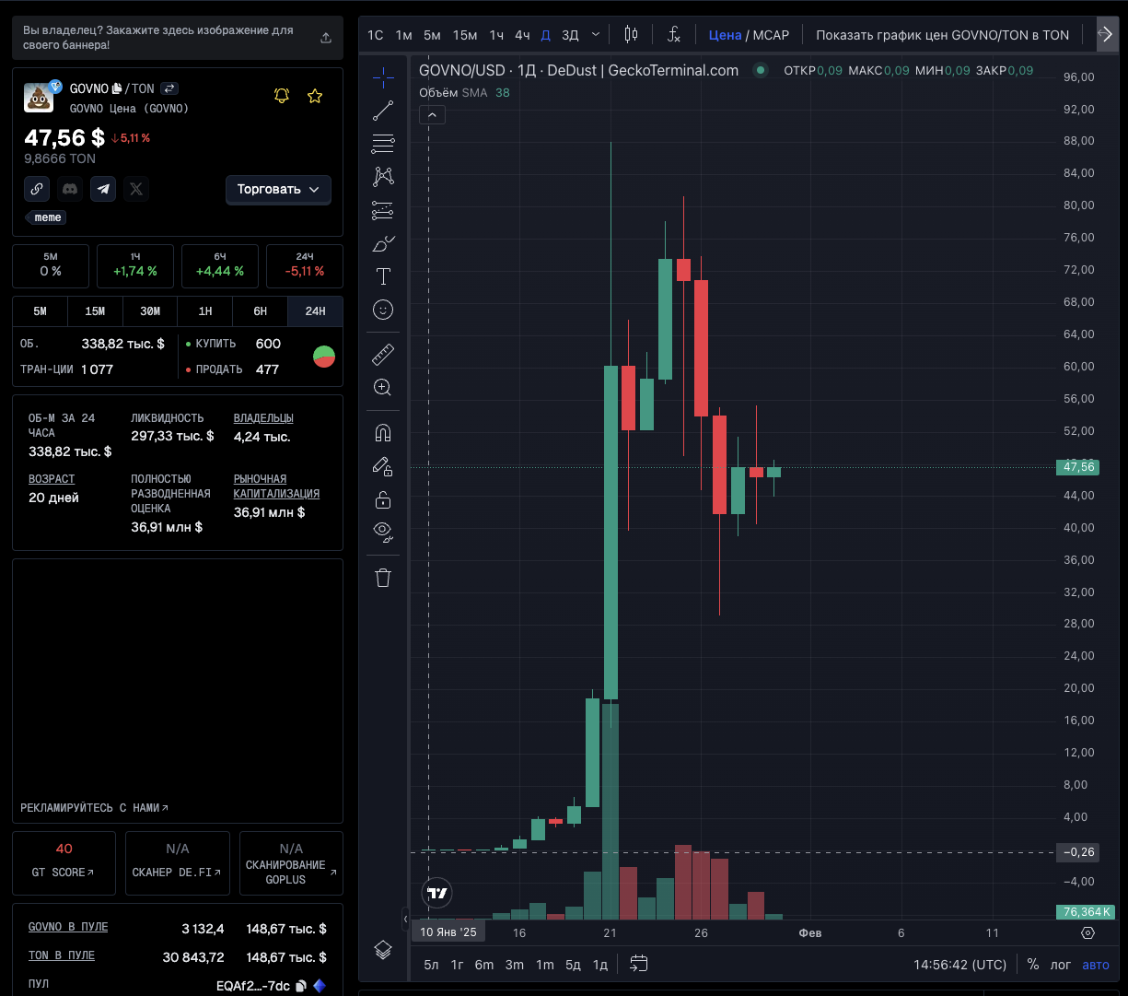This screenshot has width=1128, height=996.
Task: Add GOVNO to favorites with the star
Action: point(315,96)
